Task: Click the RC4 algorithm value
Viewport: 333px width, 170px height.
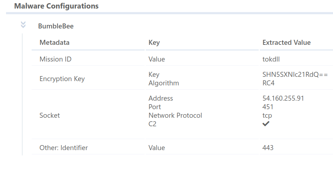Action: tap(268, 83)
